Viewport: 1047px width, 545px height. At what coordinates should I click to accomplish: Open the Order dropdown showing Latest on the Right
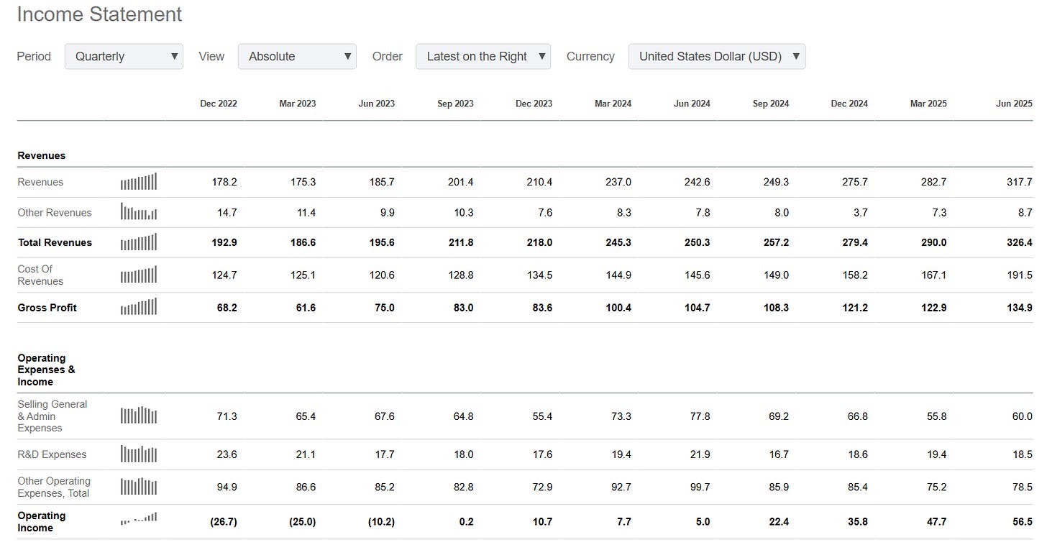483,56
